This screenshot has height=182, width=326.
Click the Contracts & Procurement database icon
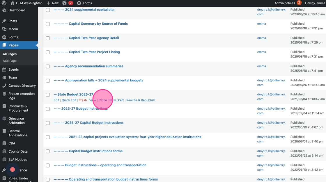pyautogui.click(x=4, y=106)
